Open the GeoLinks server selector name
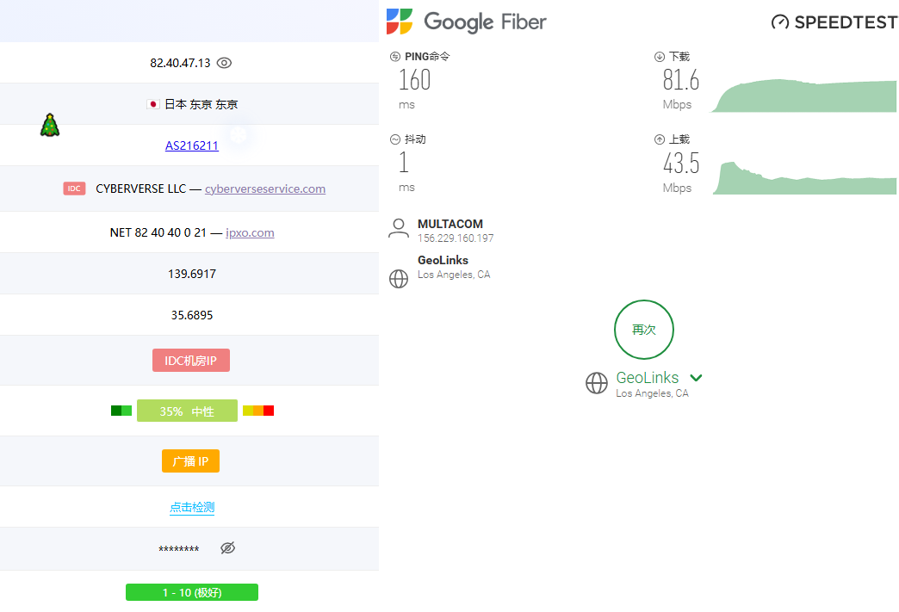Image resolution: width=899 pixels, height=612 pixels. coord(647,378)
